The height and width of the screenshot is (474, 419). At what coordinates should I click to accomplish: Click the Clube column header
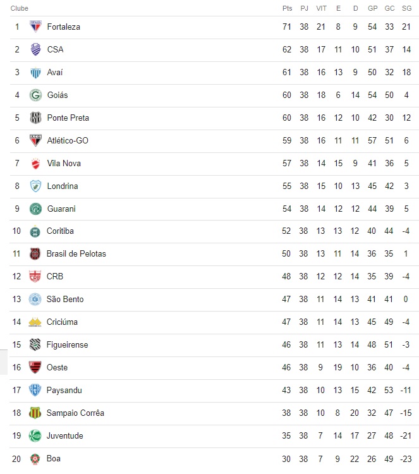point(20,8)
